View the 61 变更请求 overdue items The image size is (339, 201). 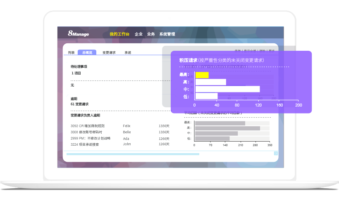(79, 104)
